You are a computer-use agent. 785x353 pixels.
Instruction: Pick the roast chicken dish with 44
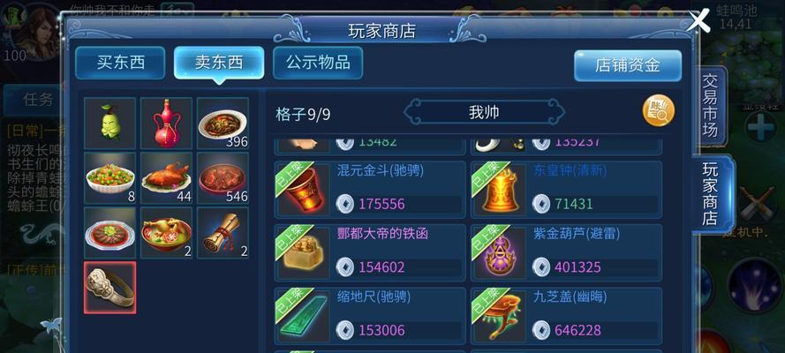[166, 178]
